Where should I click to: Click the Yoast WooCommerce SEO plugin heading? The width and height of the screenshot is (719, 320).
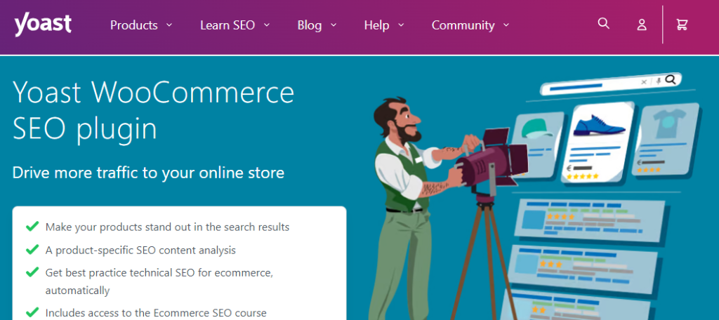tap(153, 110)
